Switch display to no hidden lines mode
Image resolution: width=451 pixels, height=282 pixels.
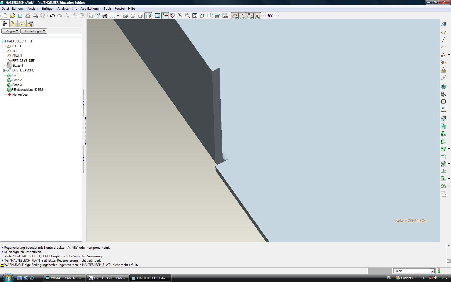click(x=141, y=16)
